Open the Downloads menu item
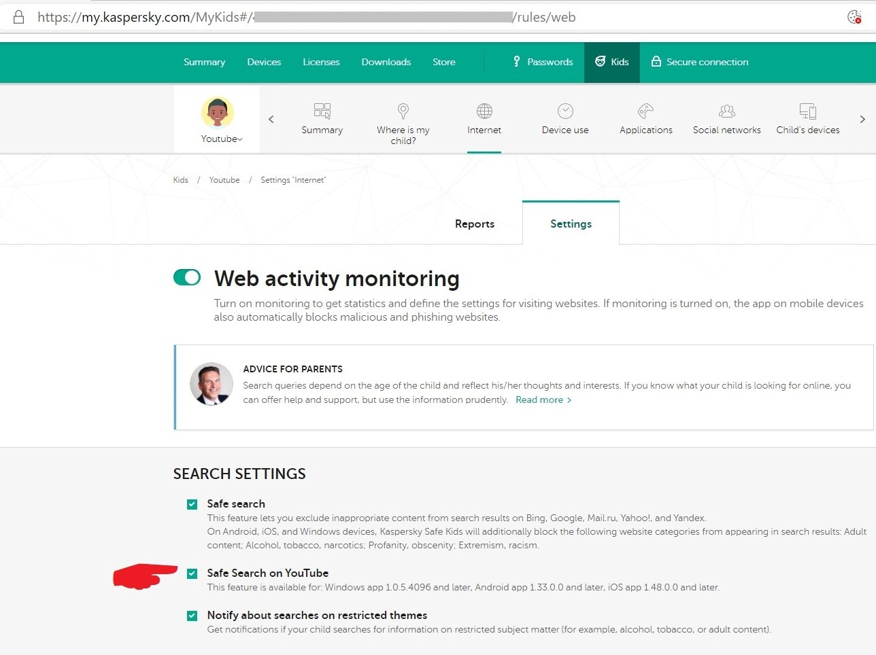 click(386, 62)
